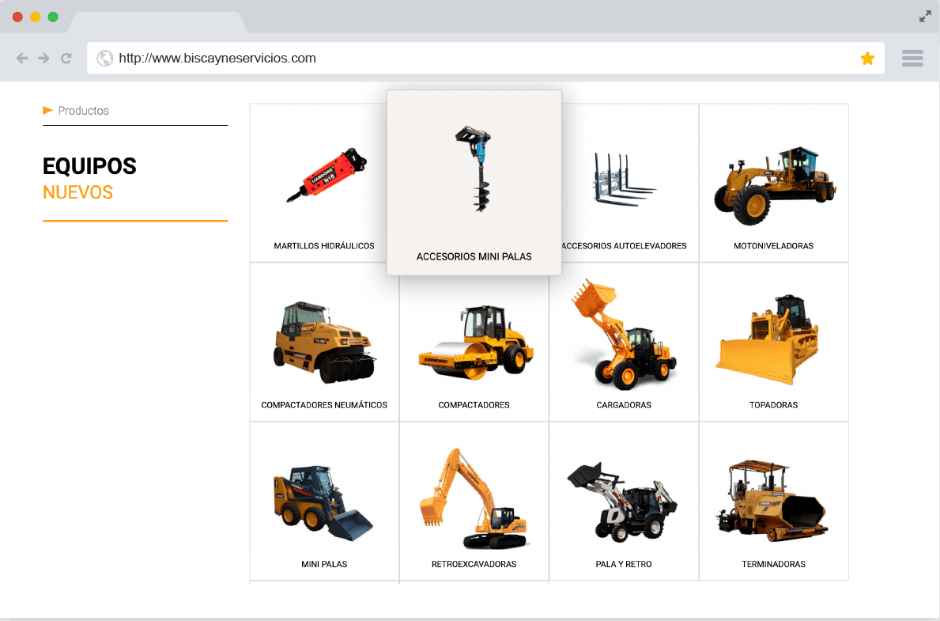This screenshot has width=940, height=621.
Task: Click the browser forward arrow
Action: coord(43,59)
